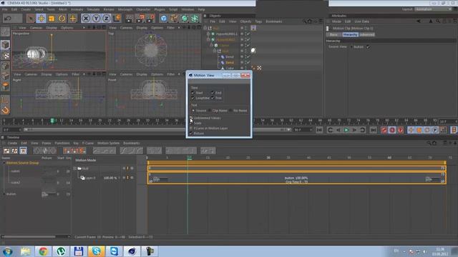Open the Objects manager Tags menu

pos(258,21)
